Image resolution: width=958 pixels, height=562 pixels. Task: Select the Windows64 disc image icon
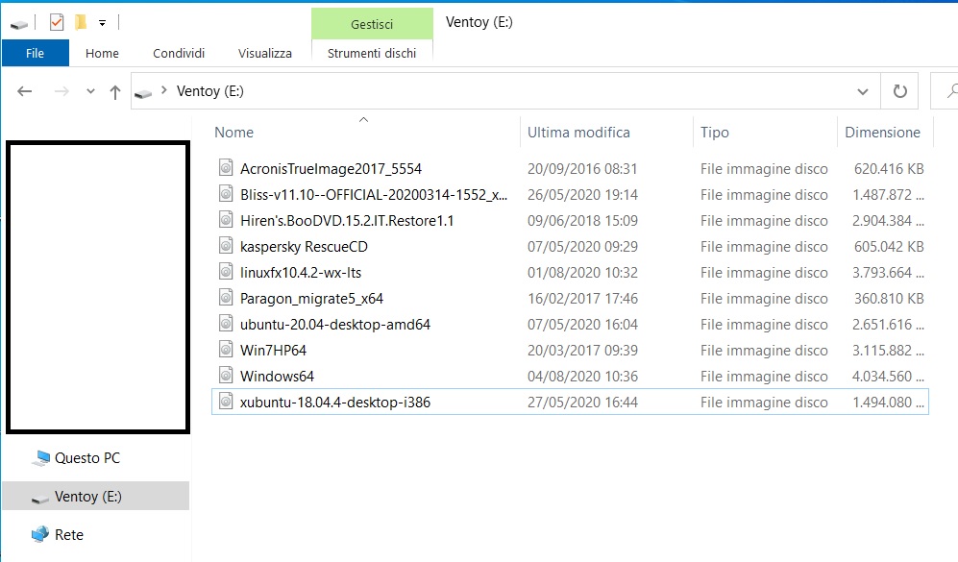click(x=226, y=376)
